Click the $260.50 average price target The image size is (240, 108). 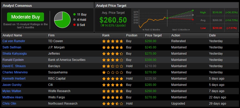click(x=113, y=20)
